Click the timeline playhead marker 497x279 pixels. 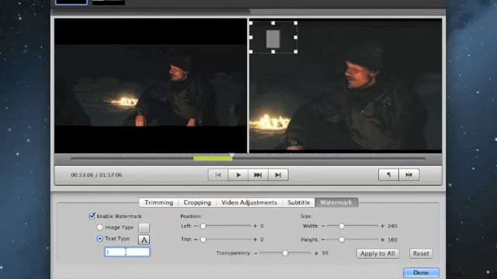click(x=231, y=155)
